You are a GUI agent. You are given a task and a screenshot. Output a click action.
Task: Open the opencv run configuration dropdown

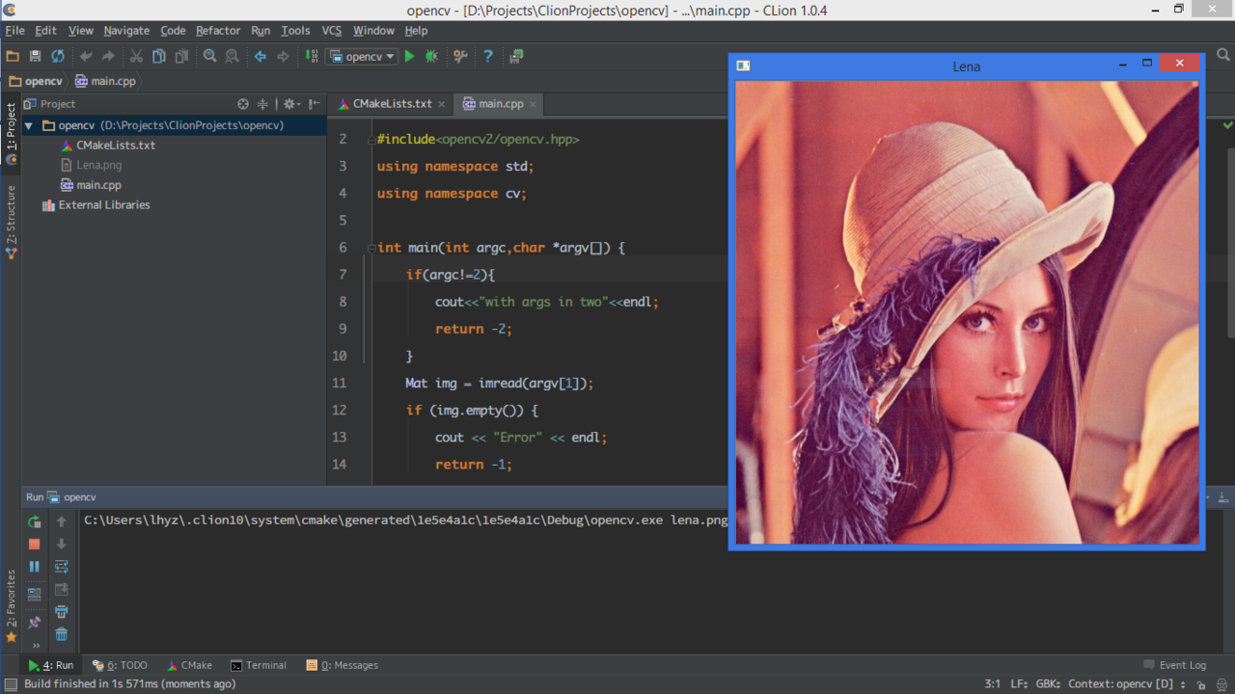pyautogui.click(x=363, y=57)
